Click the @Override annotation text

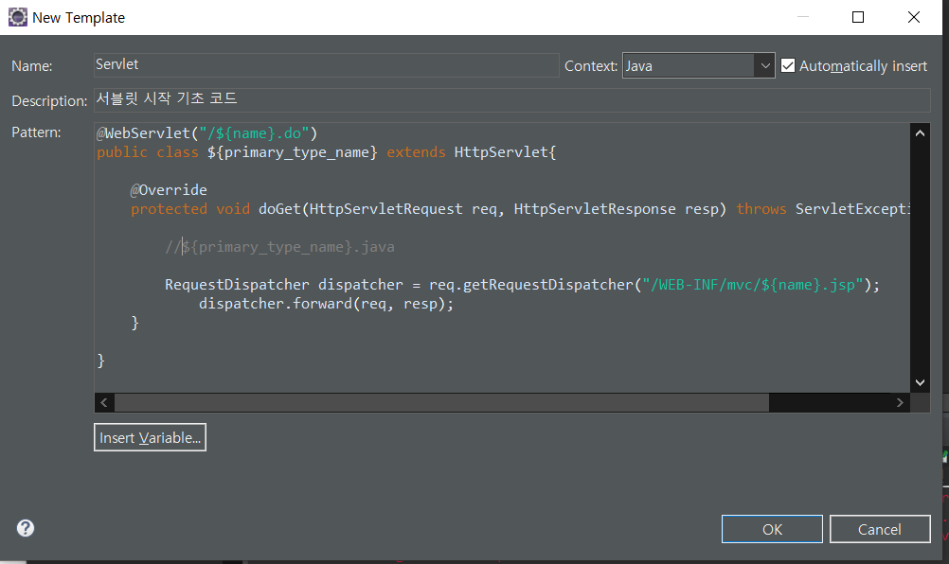click(x=169, y=190)
